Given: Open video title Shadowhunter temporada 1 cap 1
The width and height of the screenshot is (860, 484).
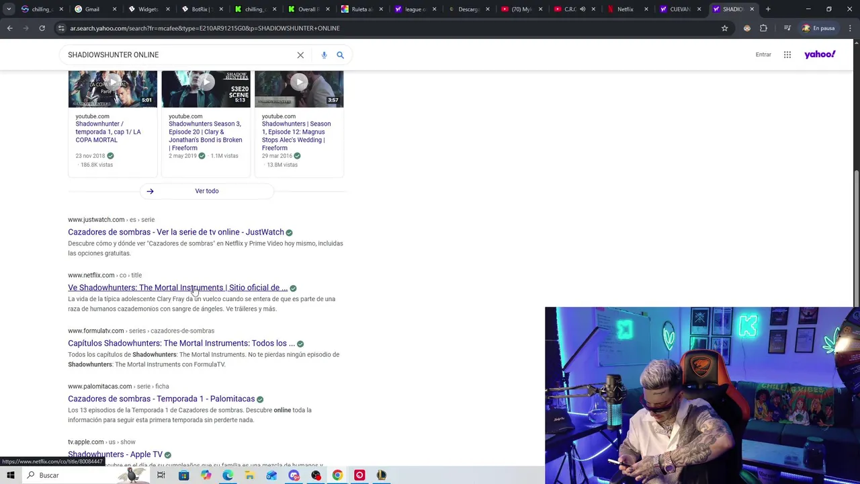Looking at the screenshot, I should point(108,132).
